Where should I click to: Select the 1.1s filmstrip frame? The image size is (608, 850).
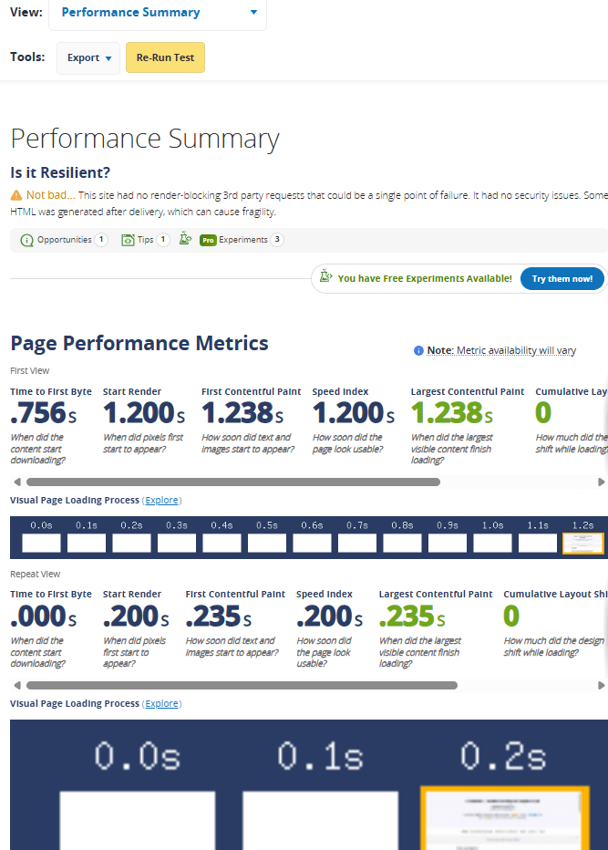(538, 544)
